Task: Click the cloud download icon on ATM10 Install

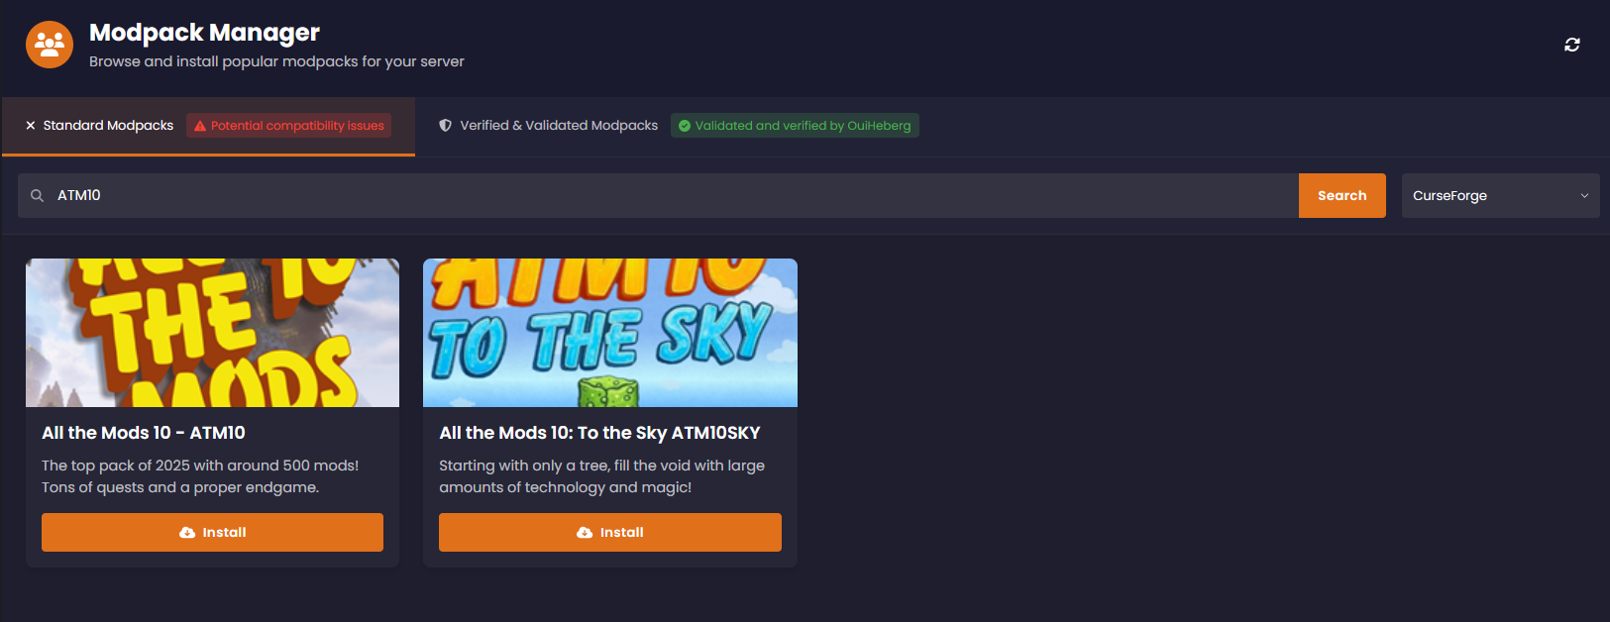Action: click(x=187, y=533)
